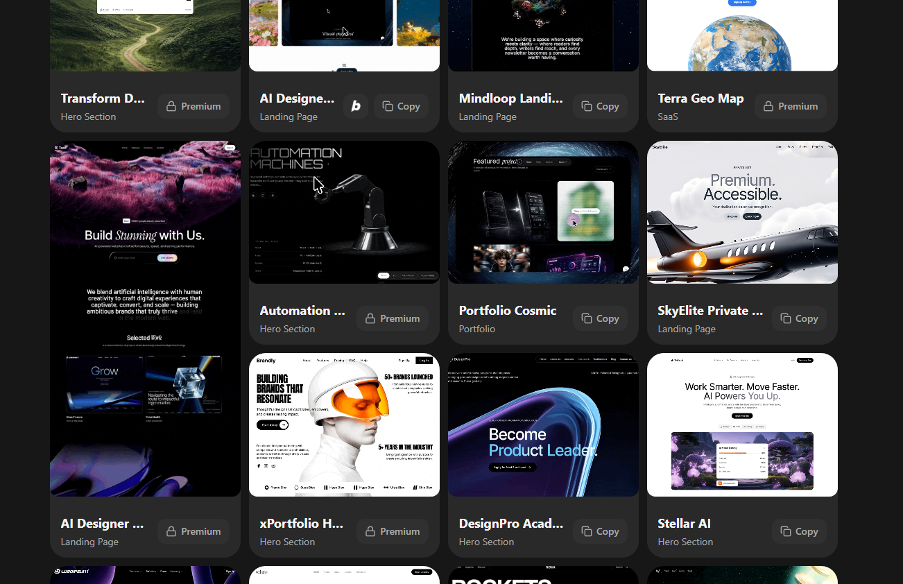Click the Bolt logo icon on AI Designer card

(356, 106)
